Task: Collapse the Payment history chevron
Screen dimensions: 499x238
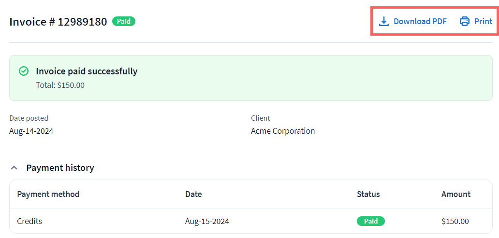Action: (15, 168)
